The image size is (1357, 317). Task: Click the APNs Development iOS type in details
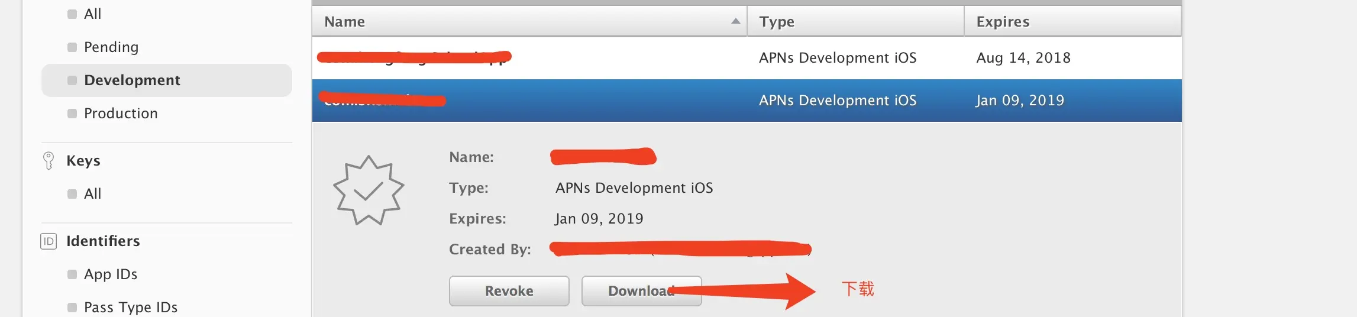pos(634,188)
